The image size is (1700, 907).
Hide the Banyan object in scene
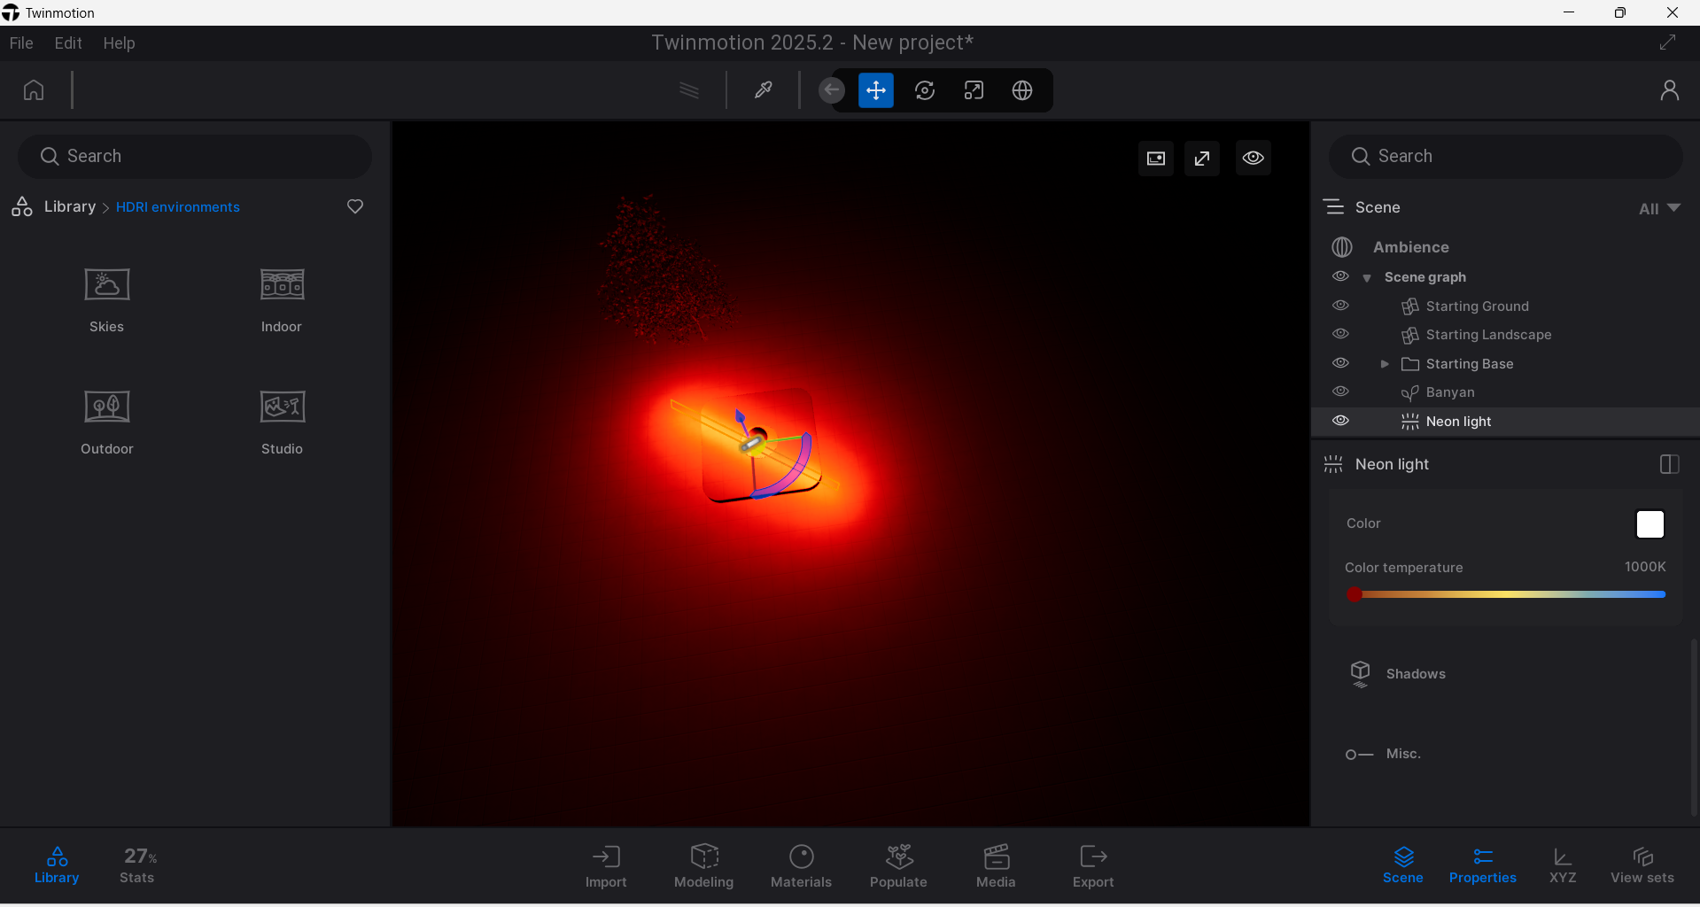1340,391
